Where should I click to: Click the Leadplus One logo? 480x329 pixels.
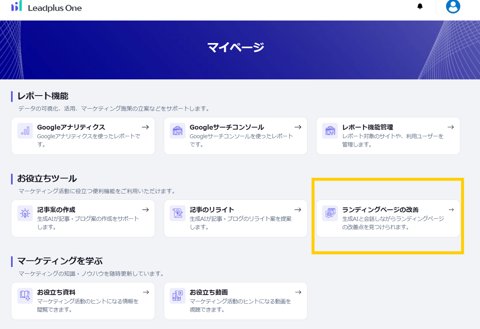[x=17, y=6]
